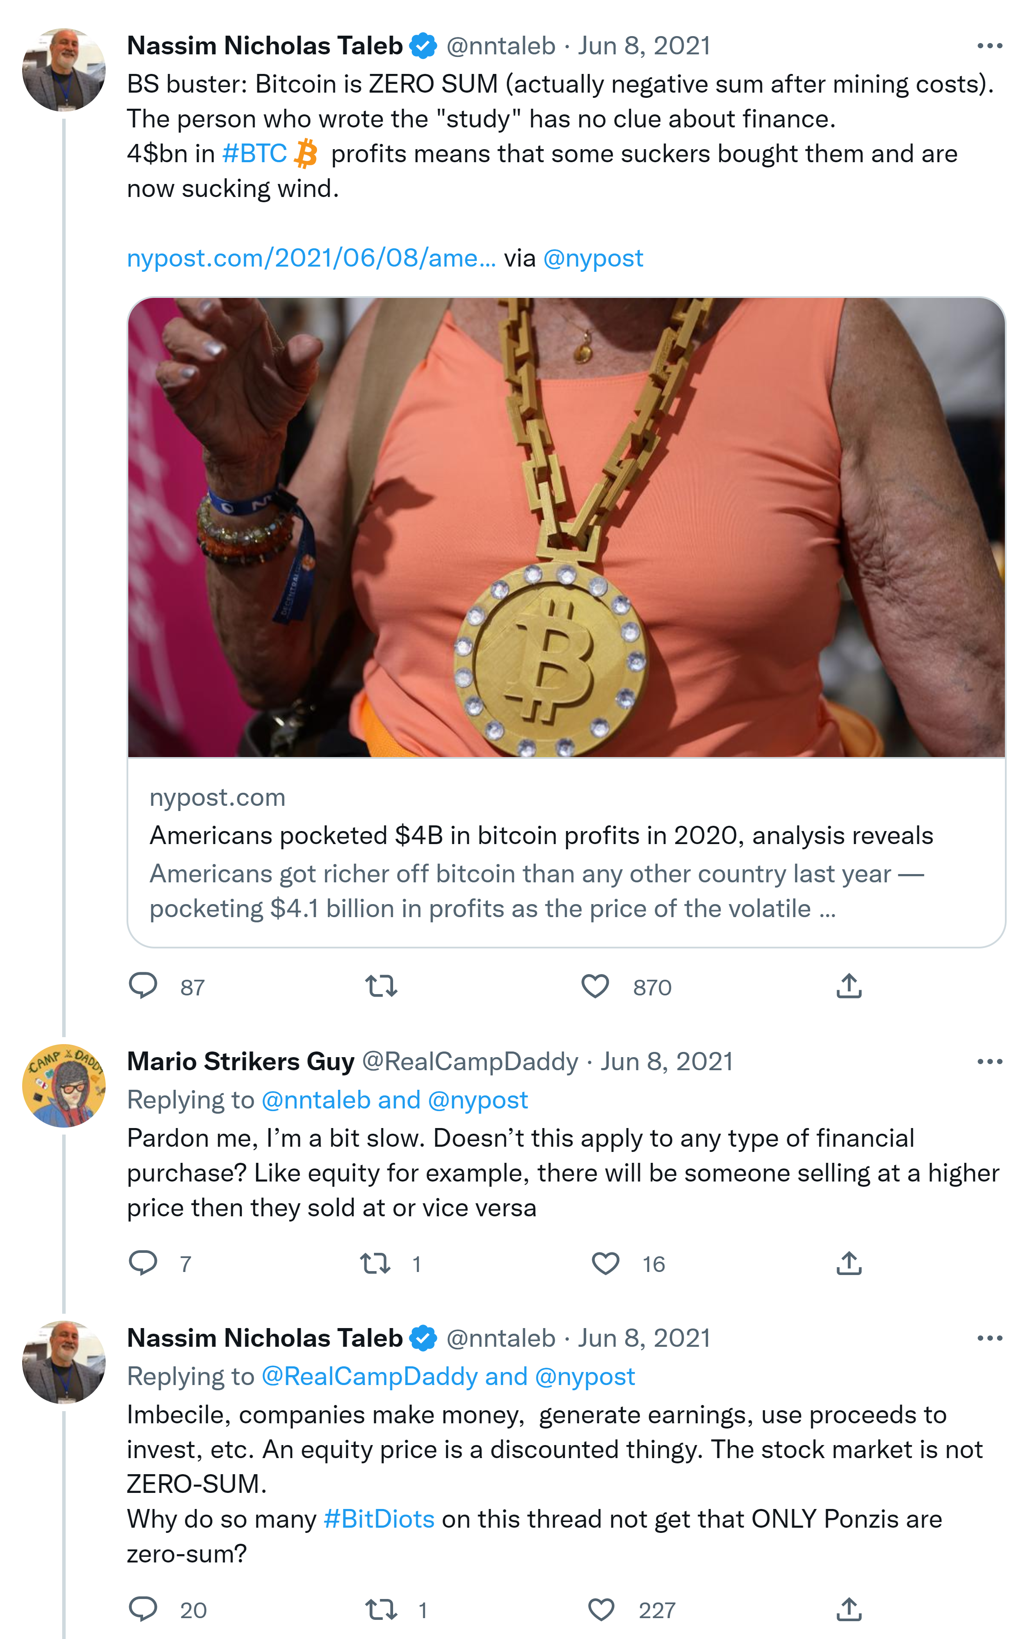Screen dimensions: 1021x1639
Task: Reply to the 'Imbecile' tweet
Action: pos(143,1609)
